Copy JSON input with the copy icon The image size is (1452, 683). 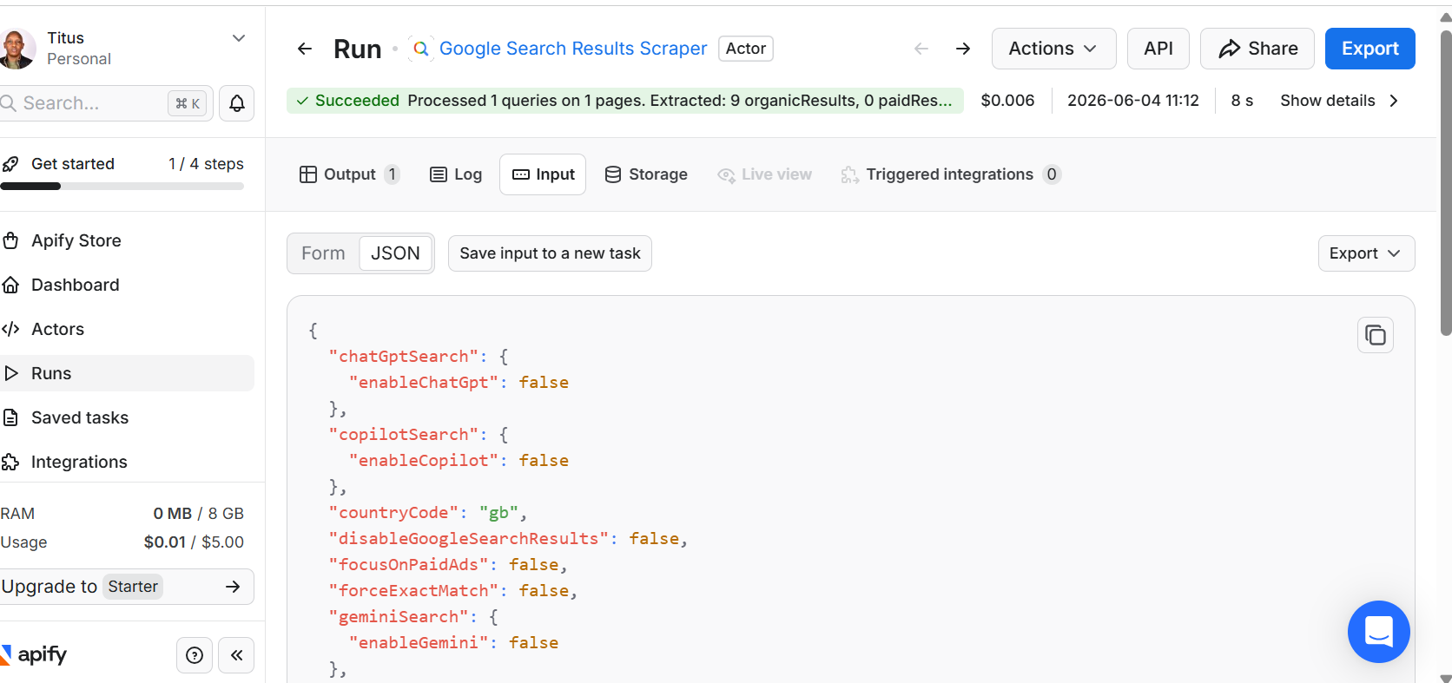(x=1376, y=335)
